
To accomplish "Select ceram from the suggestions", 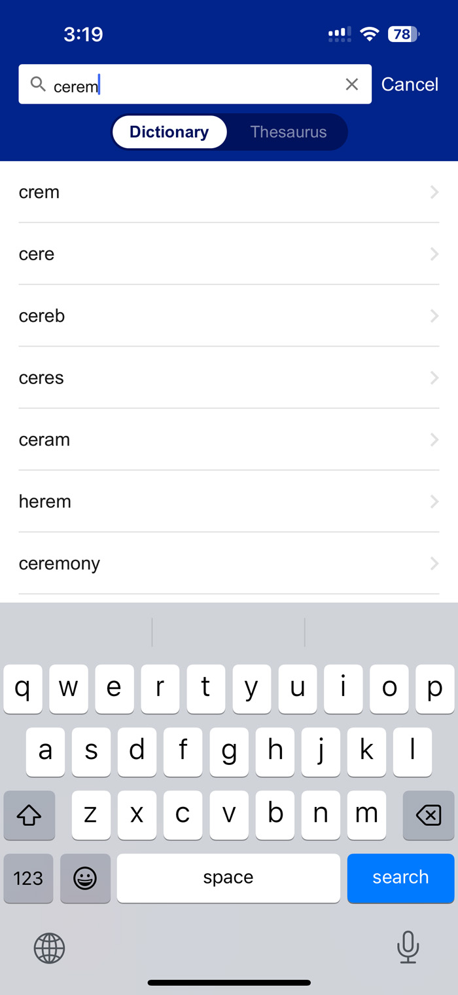I will pyautogui.click(x=229, y=439).
